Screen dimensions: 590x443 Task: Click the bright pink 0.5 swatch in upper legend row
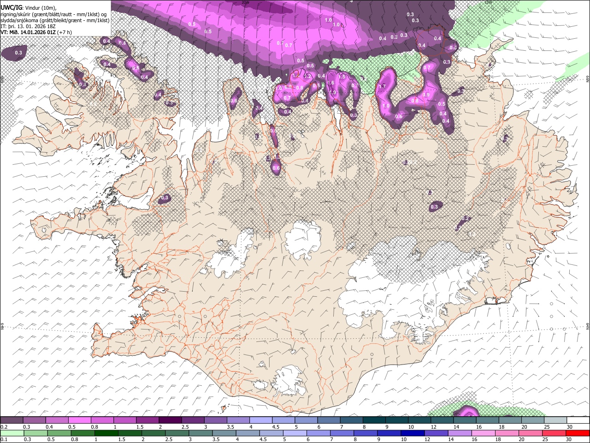79,420
